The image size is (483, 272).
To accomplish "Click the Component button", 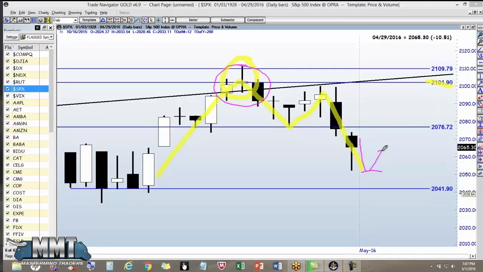I will tap(255, 20).
